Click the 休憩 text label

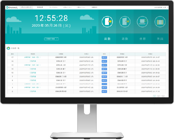(142, 39)
